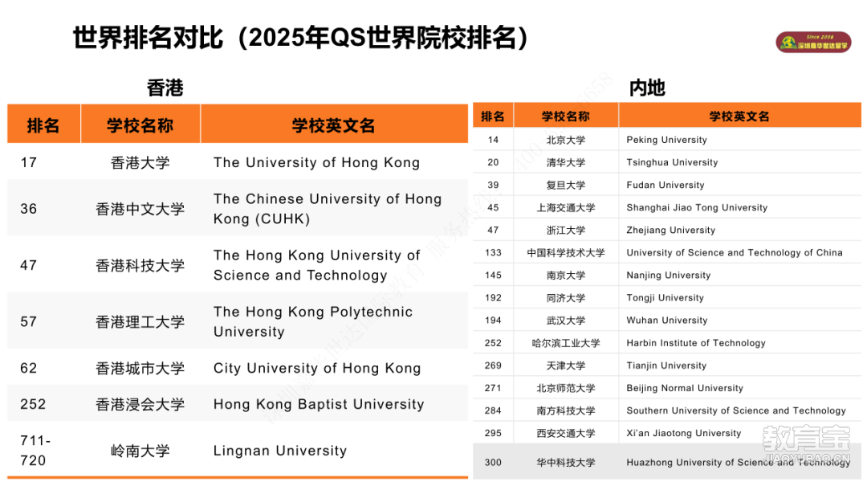Select the 清华大学 cell
The width and height of the screenshot is (867, 482).
pos(566,162)
